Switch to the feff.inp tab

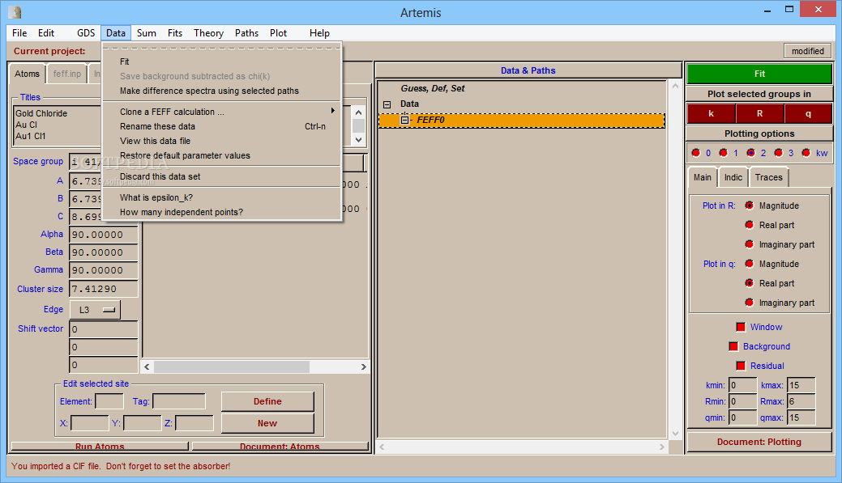tap(67, 74)
